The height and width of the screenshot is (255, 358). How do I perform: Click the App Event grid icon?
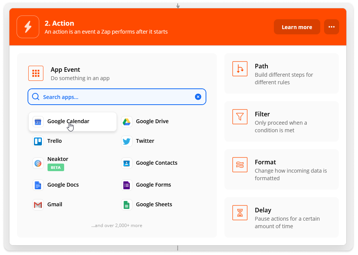[36, 73]
